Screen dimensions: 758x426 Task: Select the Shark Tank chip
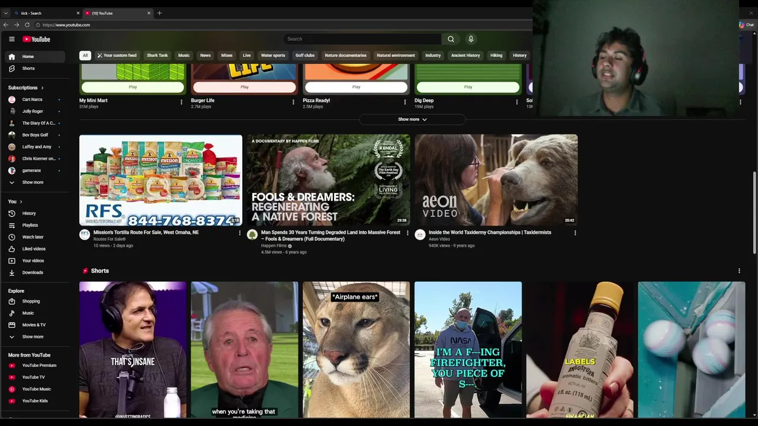coord(157,56)
